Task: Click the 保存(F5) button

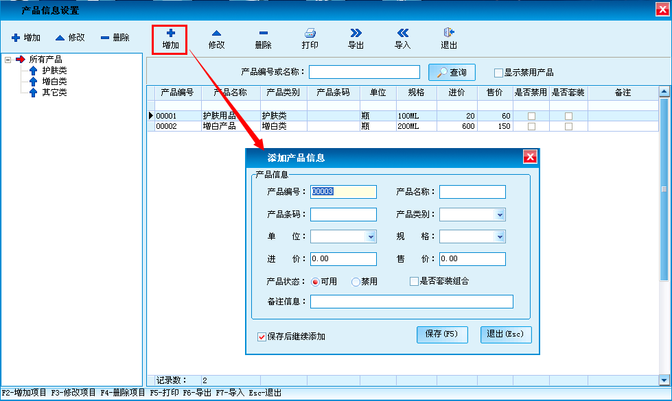Action: 442,335
